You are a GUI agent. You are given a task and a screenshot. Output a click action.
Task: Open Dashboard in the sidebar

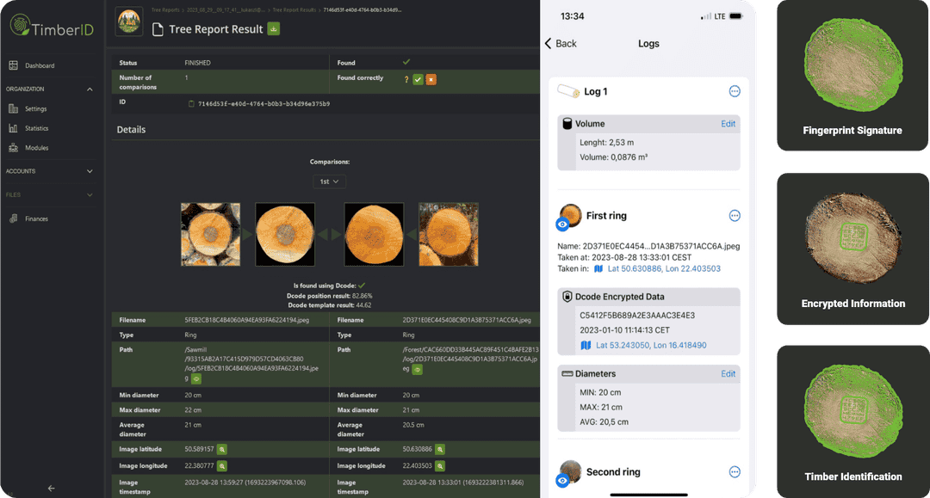40,65
